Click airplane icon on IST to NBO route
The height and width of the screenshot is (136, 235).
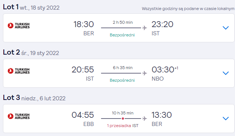(145, 73)
